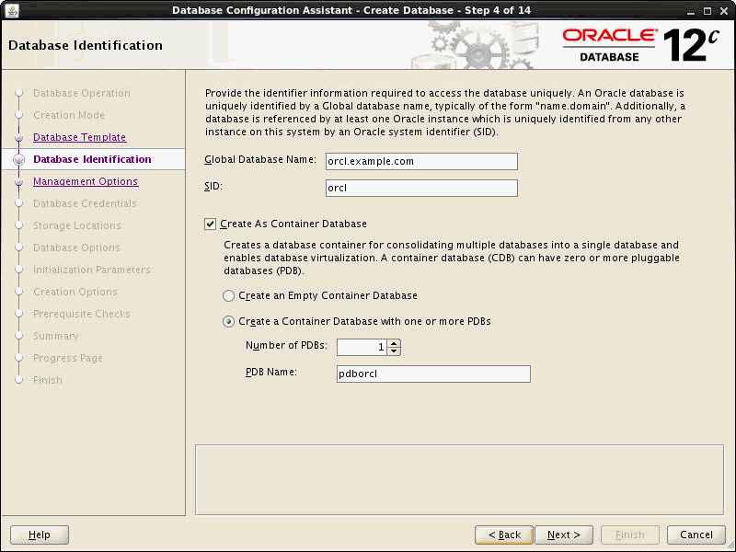Image resolution: width=736 pixels, height=552 pixels.
Task: Click the SID input field
Action: coord(421,189)
